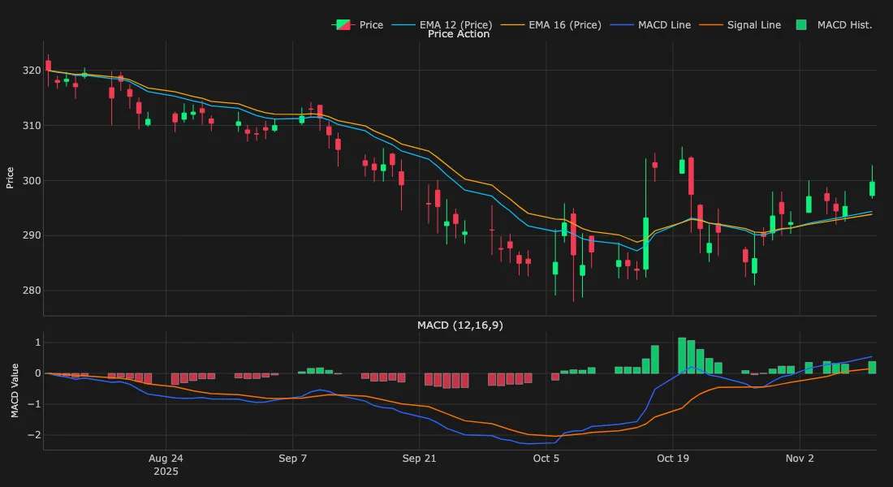Click the 2025 year label under Aug 24
893x487 pixels.
click(166, 472)
